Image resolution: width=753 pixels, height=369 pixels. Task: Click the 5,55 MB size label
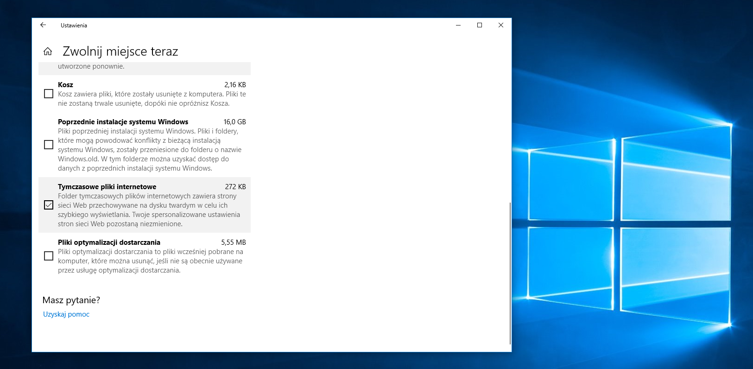tap(233, 242)
